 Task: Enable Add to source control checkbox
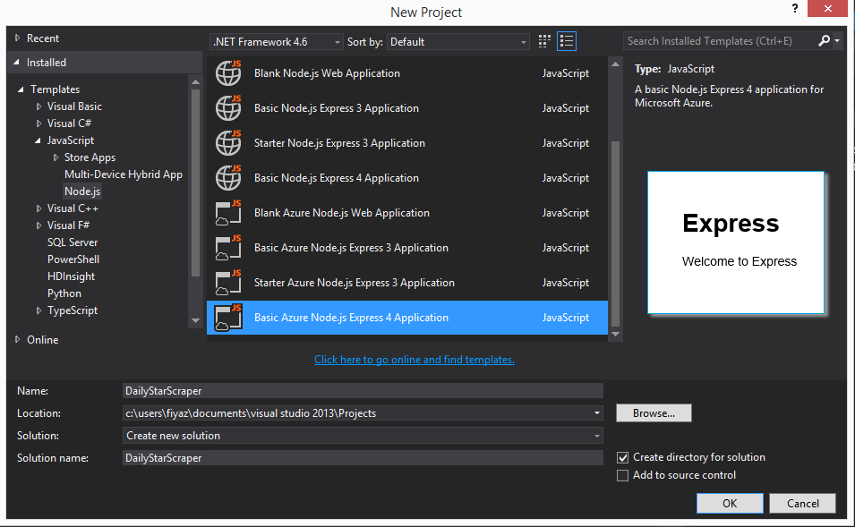point(623,476)
